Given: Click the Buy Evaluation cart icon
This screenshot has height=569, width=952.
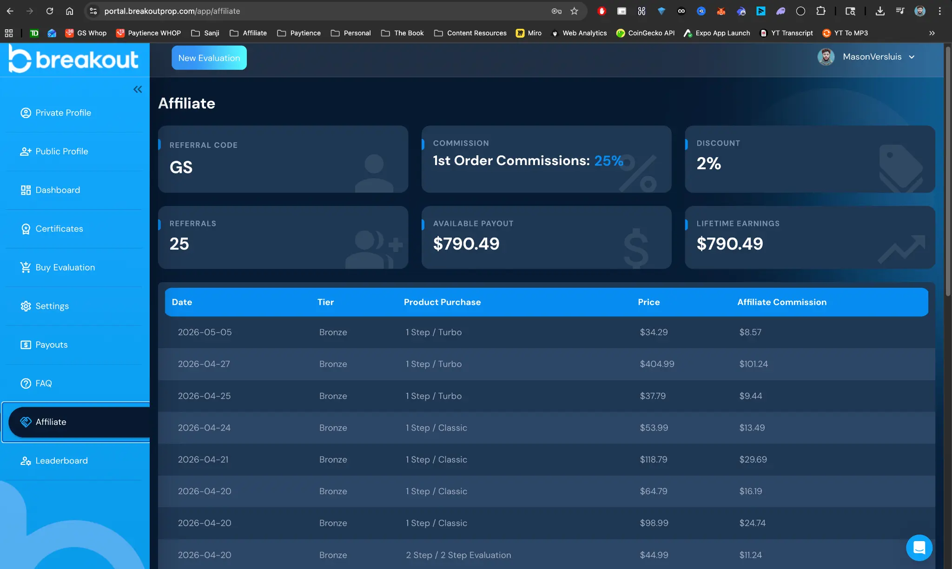Looking at the screenshot, I should tap(26, 267).
